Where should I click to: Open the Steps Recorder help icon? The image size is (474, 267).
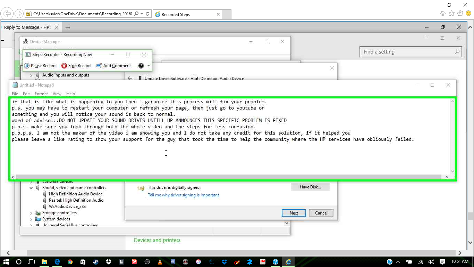141,66
